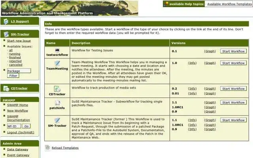Click the patchinfo workflow icon
253x158 pixels.
pos(57,103)
